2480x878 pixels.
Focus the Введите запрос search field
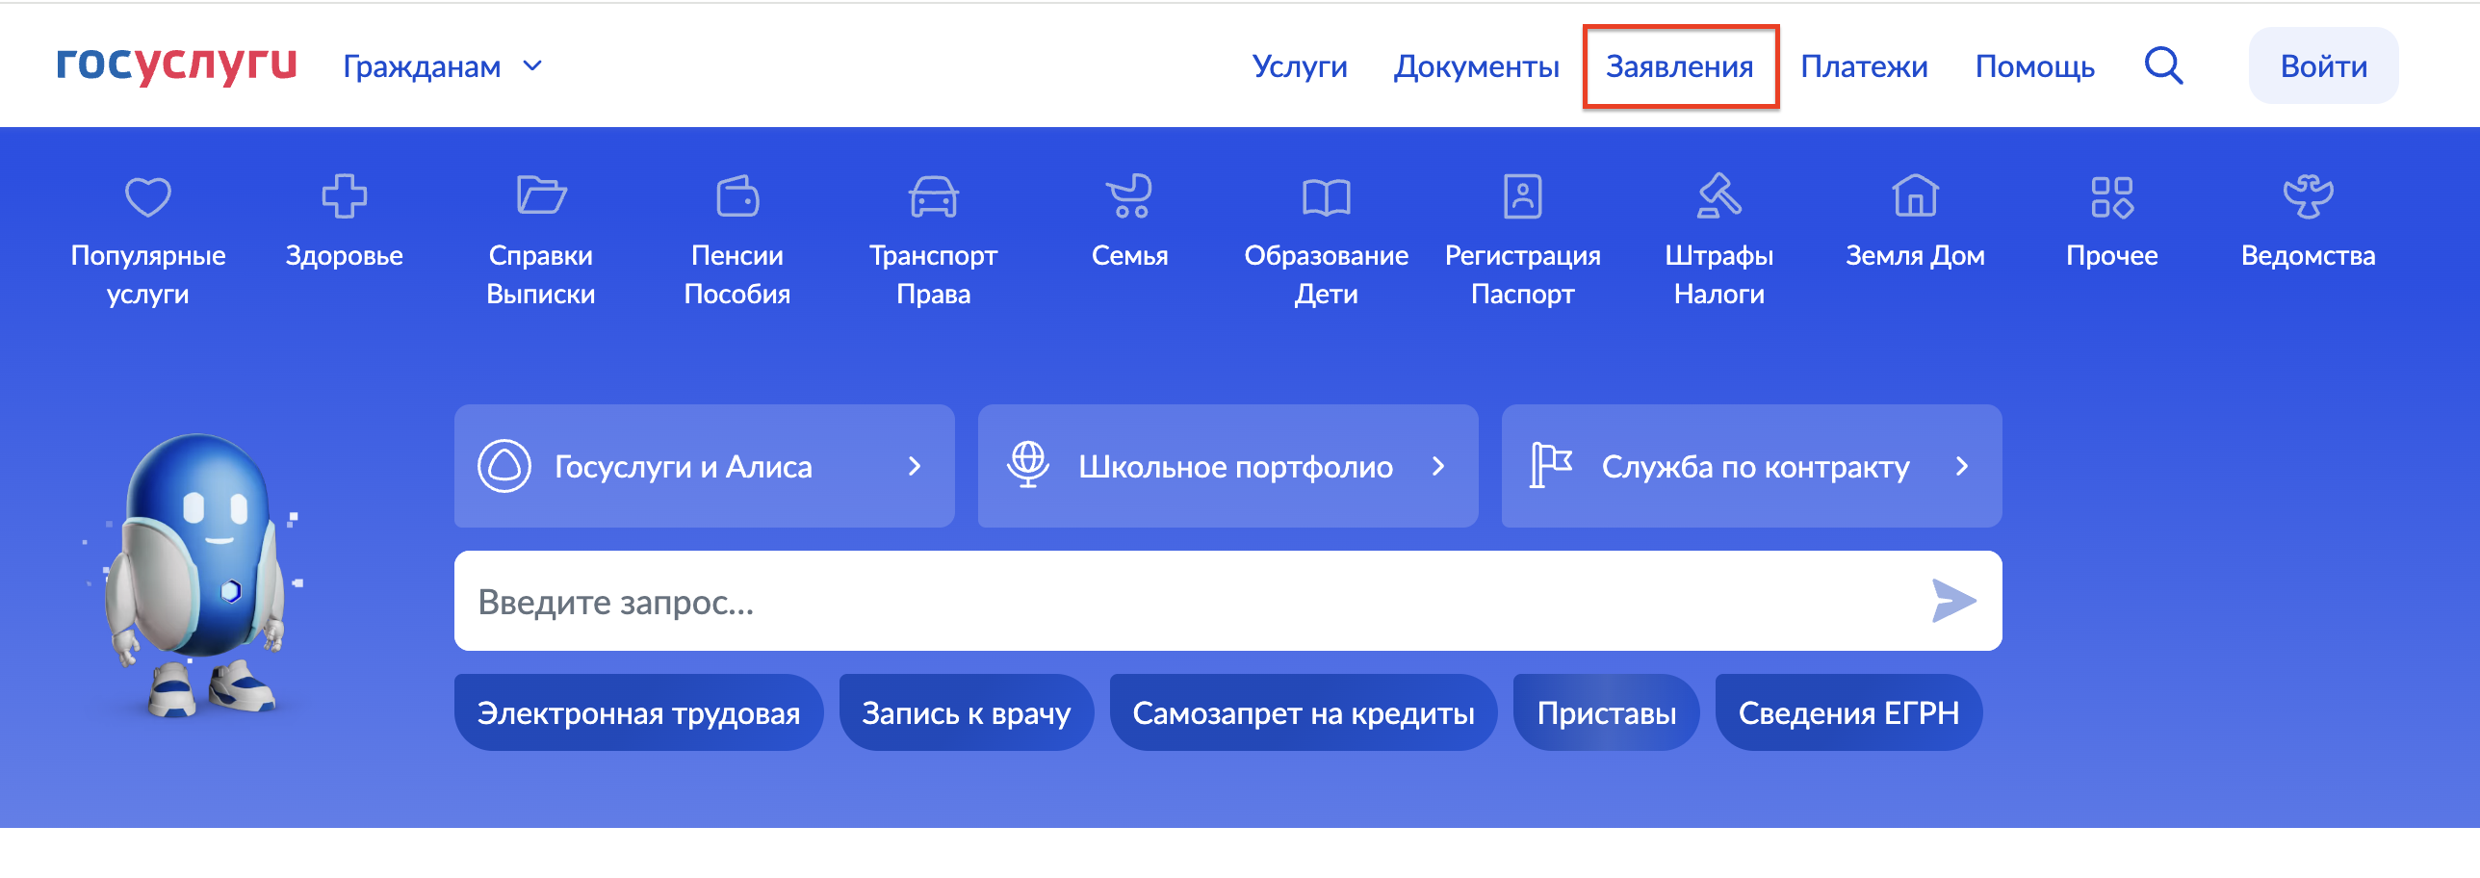coord(1228,601)
